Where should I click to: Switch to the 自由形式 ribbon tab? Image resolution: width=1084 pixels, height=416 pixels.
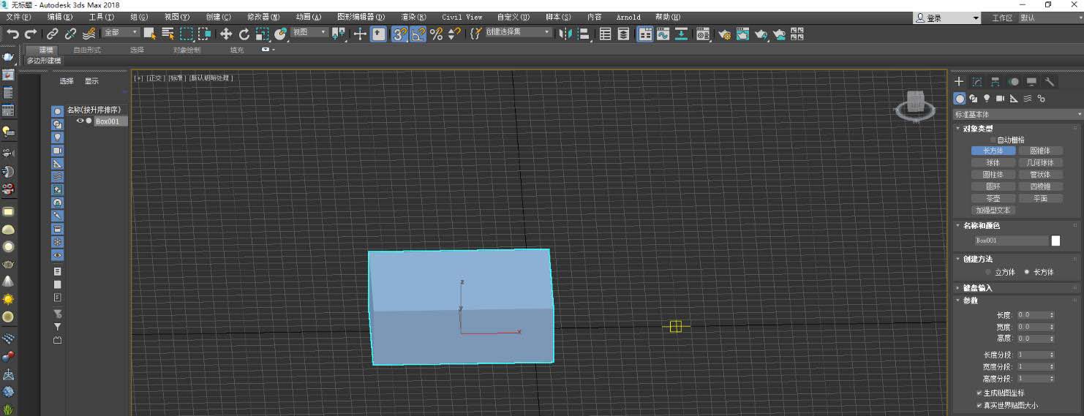[x=87, y=50]
